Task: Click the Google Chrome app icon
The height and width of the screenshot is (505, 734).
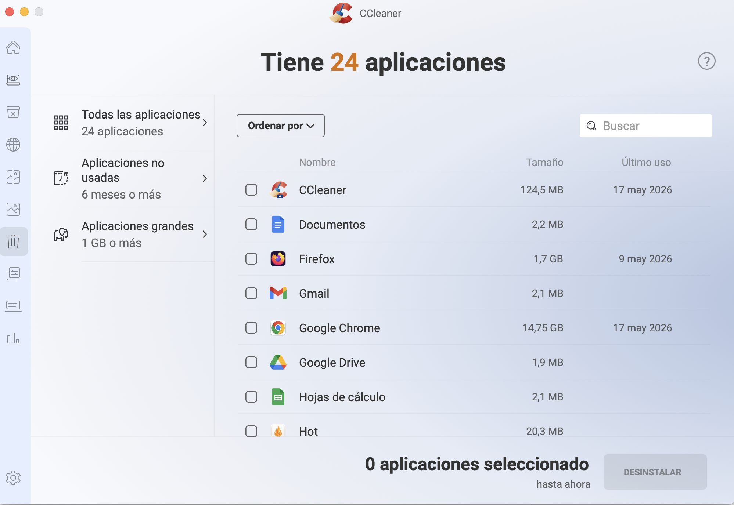Action: click(278, 328)
